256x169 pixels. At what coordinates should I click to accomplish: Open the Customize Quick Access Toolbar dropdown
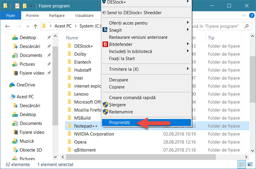click(31, 6)
